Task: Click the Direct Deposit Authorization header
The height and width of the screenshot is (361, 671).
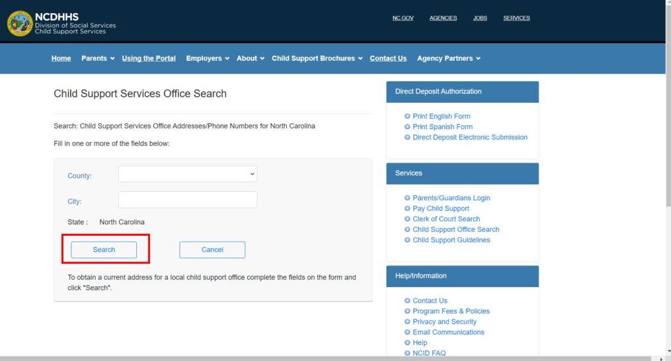Action: pyautogui.click(x=462, y=92)
